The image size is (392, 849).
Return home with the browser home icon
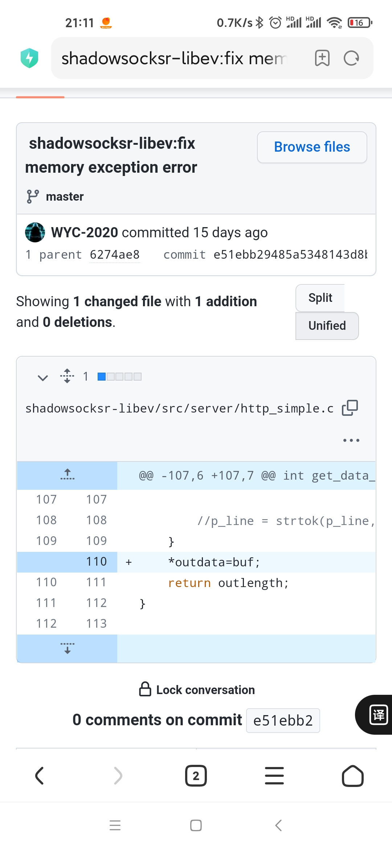(352, 776)
